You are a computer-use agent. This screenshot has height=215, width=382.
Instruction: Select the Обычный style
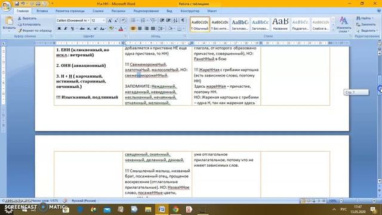[200, 24]
